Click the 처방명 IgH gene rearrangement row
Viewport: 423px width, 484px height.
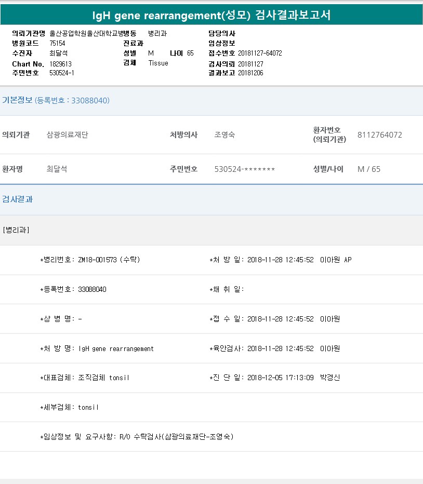pyautogui.click(x=97, y=348)
